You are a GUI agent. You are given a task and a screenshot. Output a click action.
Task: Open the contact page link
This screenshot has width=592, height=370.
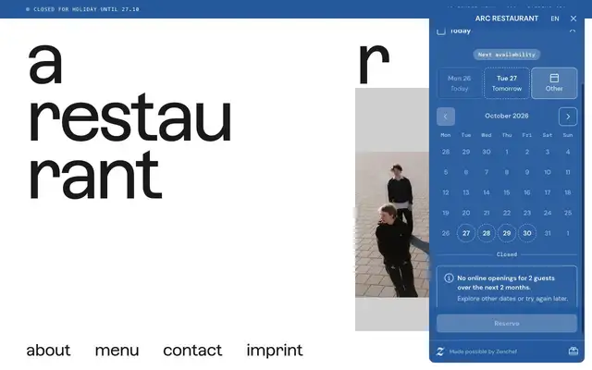192,351
